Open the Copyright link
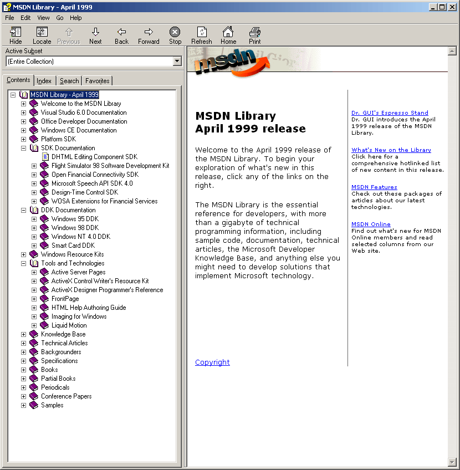This screenshot has height=470, width=460. [212, 362]
